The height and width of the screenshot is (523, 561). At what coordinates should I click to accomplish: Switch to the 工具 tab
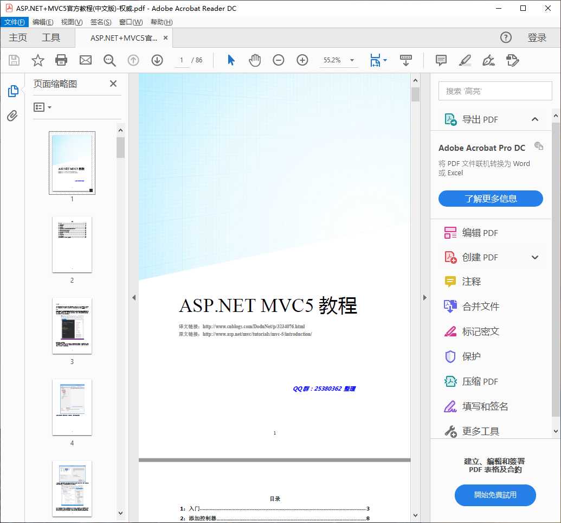point(50,37)
